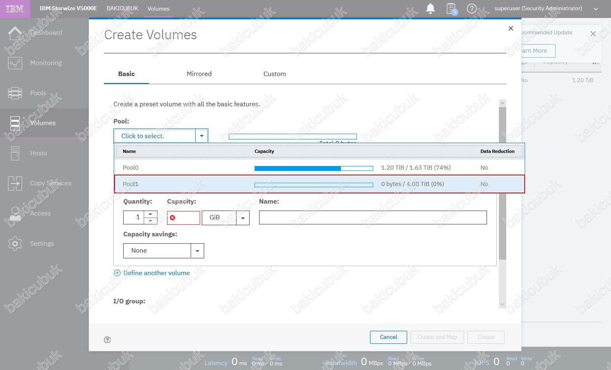Image resolution: width=611 pixels, height=370 pixels.
Task: Increase the Quantity stepper value
Action: pyautogui.click(x=151, y=214)
